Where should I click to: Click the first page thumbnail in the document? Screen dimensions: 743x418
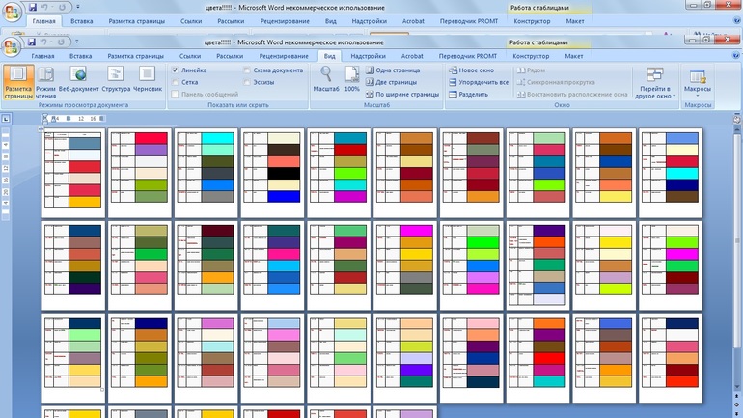click(x=71, y=172)
